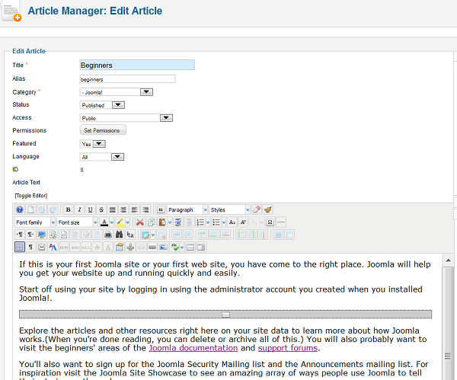
Task: Expand numbered list style arrow
Action: pyautogui.click(x=208, y=222)
